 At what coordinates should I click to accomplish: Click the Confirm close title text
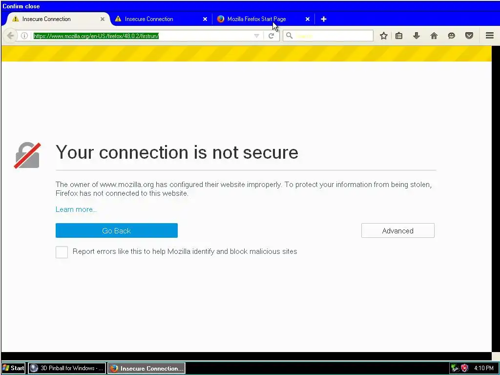21,6
